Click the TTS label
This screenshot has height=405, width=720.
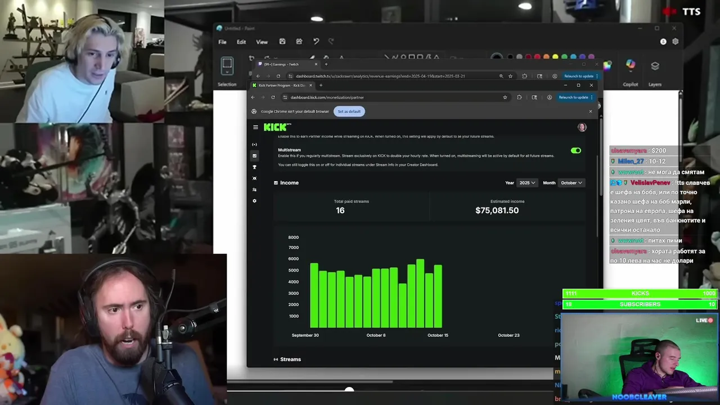pos(691,11)
